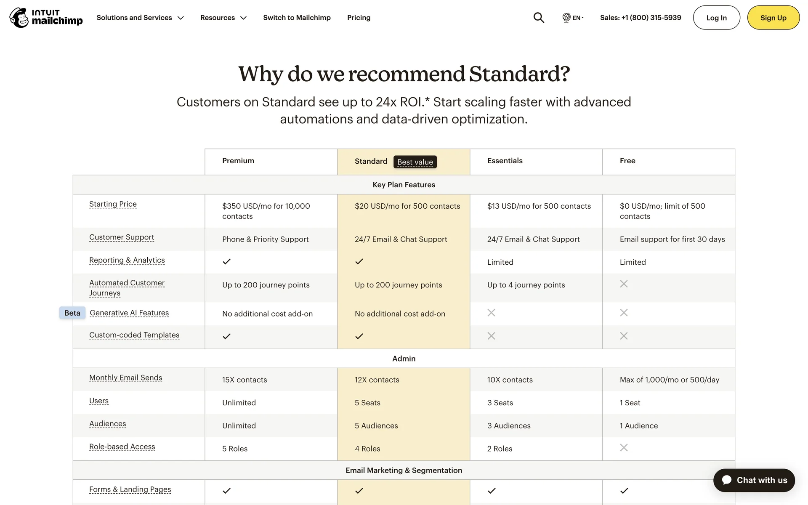The width and height of the screenshot is (808, 505).
Task: Open Generative AI Features info link
Action: coord(129,313)
